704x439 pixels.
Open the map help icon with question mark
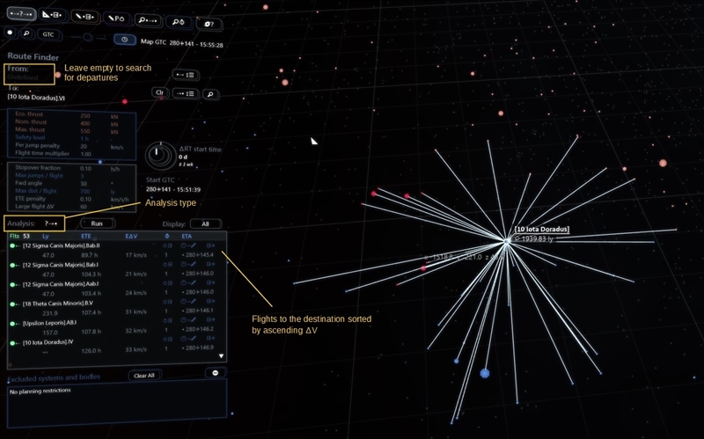pos(209,24)
